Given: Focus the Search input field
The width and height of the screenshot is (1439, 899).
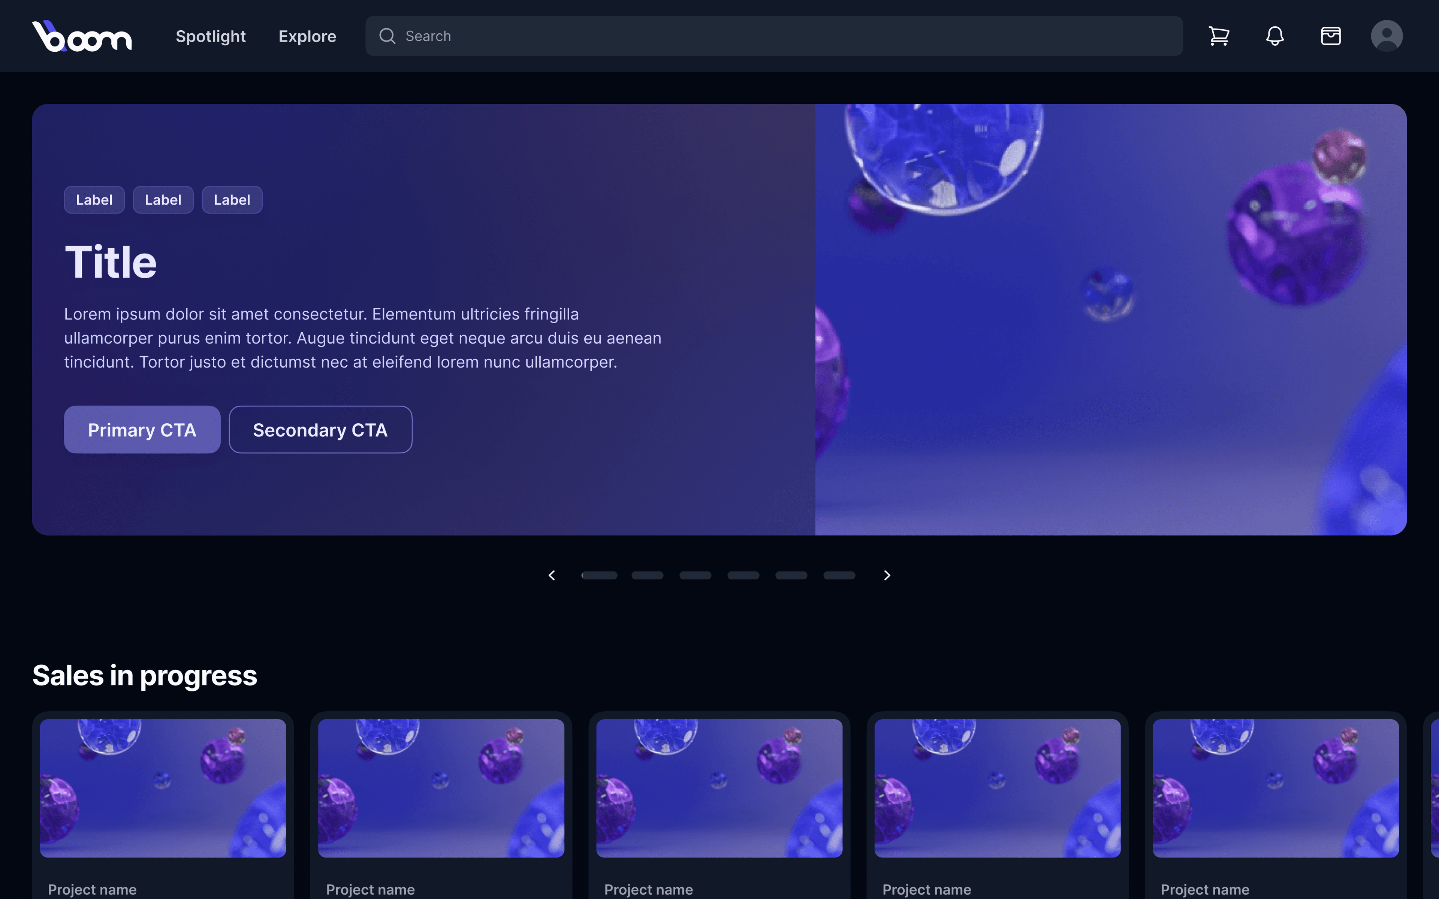Looking at the screenshot, I should tap(773, 36).
